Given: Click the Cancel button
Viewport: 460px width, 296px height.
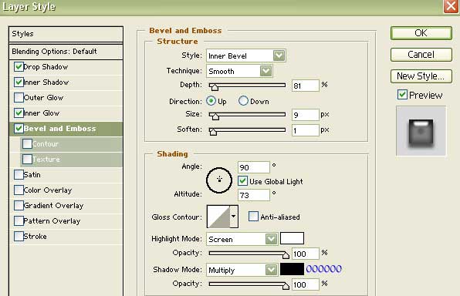Looking at the screenshot, I should click(x=421, y=55).
